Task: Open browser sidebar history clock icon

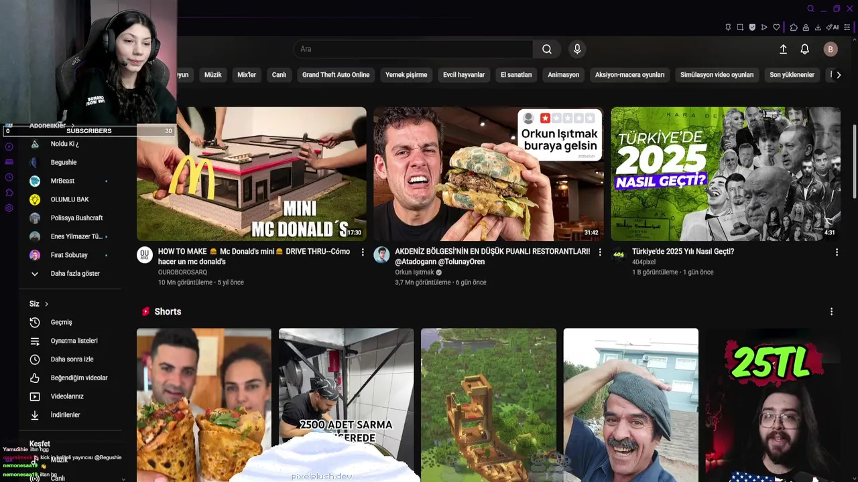Action: [x=9, y=177]
